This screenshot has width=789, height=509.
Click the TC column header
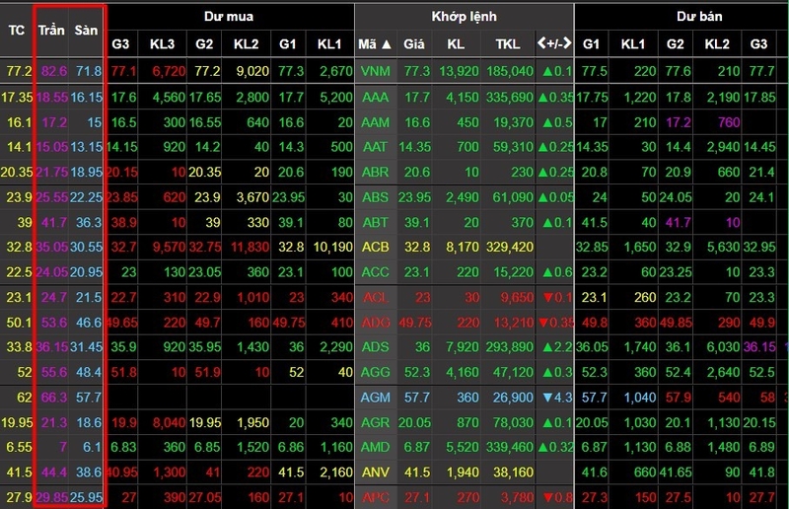(x=16, y=31)
